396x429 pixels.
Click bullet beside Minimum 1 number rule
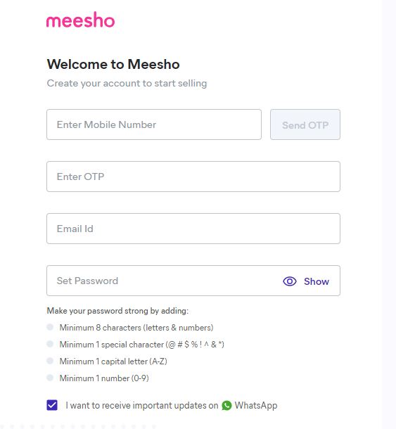click(x=50, y=378)
